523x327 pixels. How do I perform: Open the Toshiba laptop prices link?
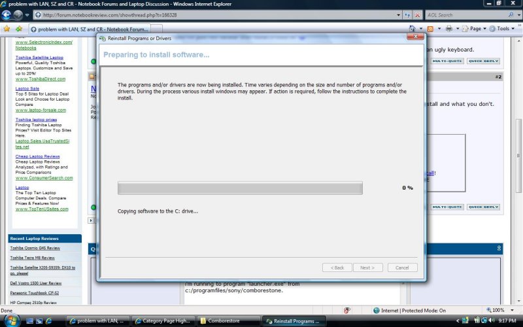pyautogui.click(x=36, y=120)
